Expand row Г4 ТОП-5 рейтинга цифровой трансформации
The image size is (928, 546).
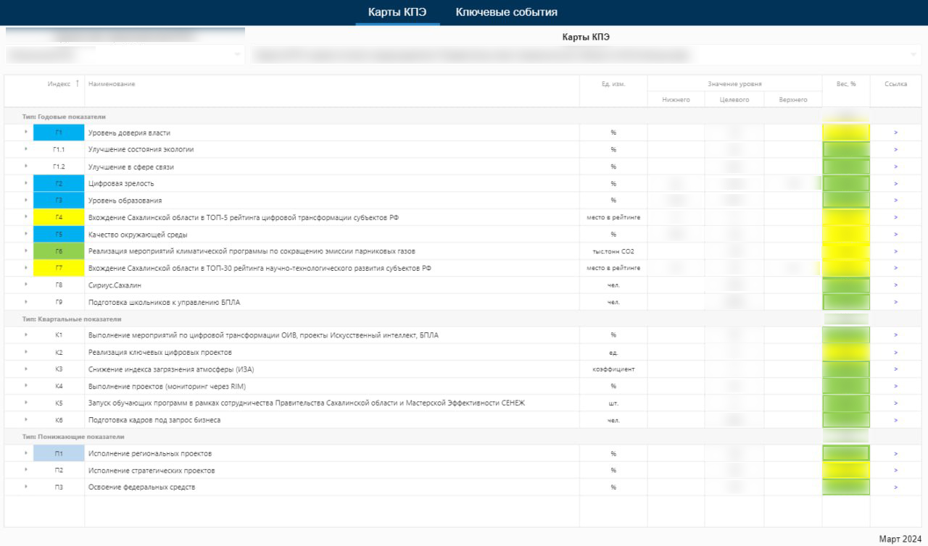[x=25, y=217]
